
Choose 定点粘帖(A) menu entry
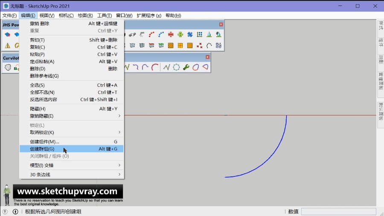point(72,61)
